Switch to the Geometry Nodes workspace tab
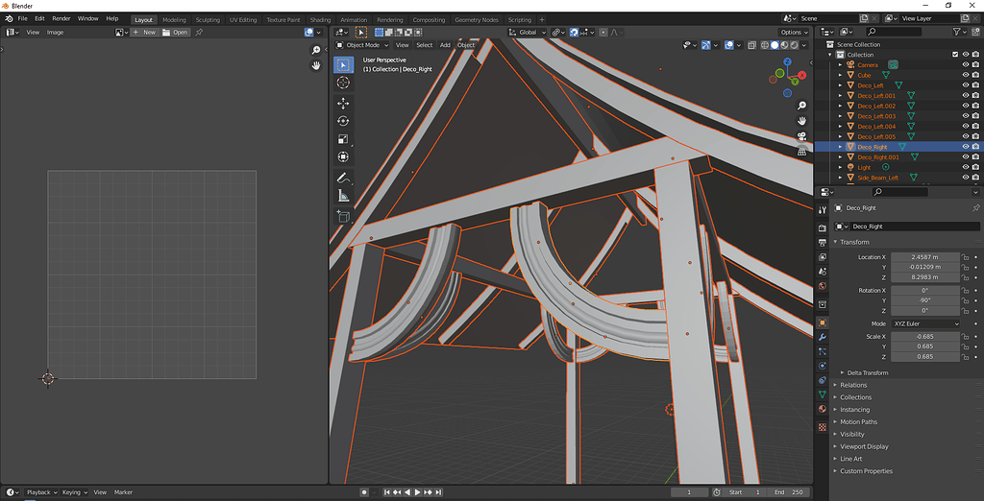 coord(477,19)
